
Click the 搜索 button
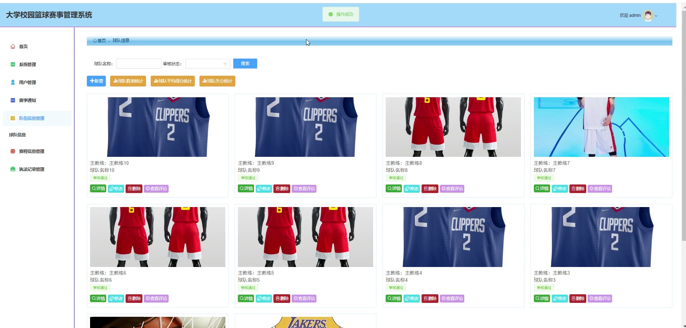(245, 64)
